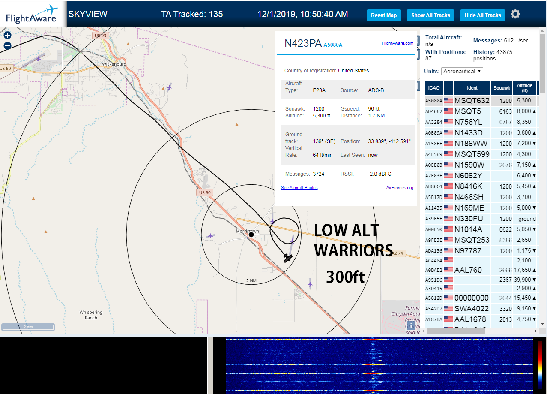Select the aircraft icon west of Morristown
The width and height of the screenshot is (547, 394).
tap(210, 236)
